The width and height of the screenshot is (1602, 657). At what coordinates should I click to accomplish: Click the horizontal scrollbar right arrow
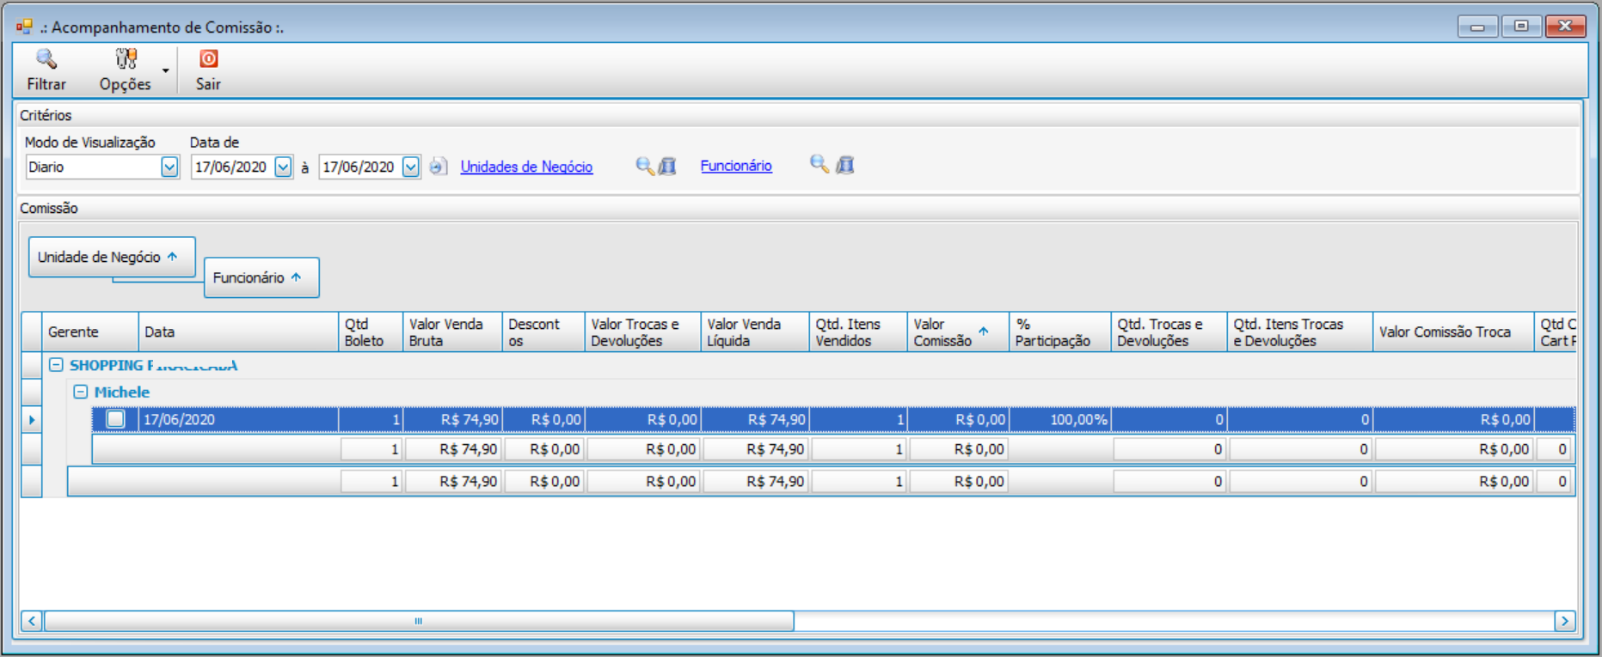click(1564, 621)
